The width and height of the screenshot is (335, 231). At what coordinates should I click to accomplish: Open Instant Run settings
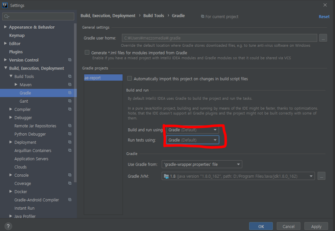[x=24, y=208]
